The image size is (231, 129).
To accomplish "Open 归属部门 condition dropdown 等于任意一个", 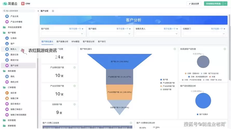I will tap(218, 29).
